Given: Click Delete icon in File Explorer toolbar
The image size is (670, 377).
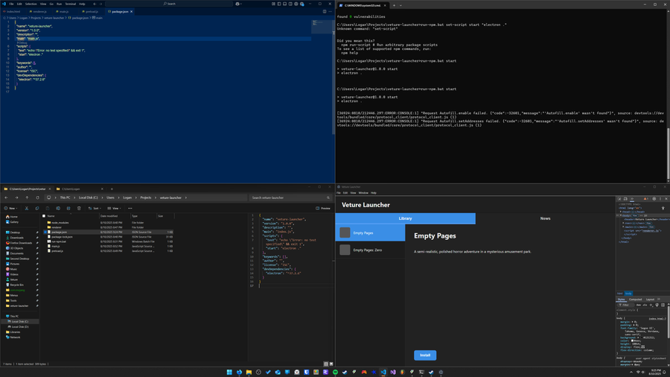Looking at the screenshot, I should coord(79,208).
